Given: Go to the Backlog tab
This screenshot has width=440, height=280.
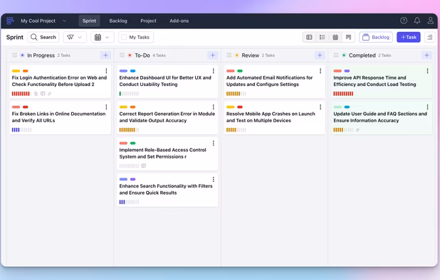Looking at the screenshot, I should [118, 21].
